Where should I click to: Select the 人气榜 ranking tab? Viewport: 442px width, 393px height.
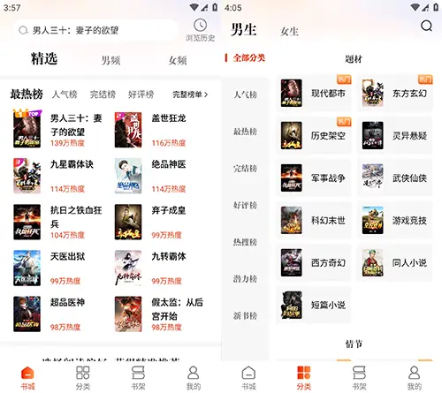pyautogui.click(x=65, y=94)
